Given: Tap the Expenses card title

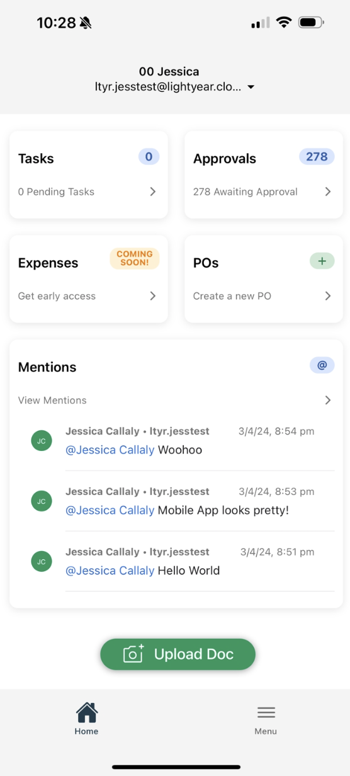Looking at the screenshot, I should coord(48,263).
